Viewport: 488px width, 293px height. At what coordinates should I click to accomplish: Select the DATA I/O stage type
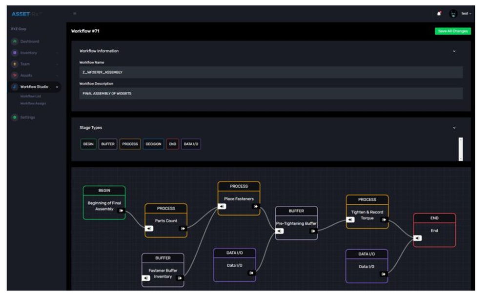pyautogui.click(x=191, y=144)
